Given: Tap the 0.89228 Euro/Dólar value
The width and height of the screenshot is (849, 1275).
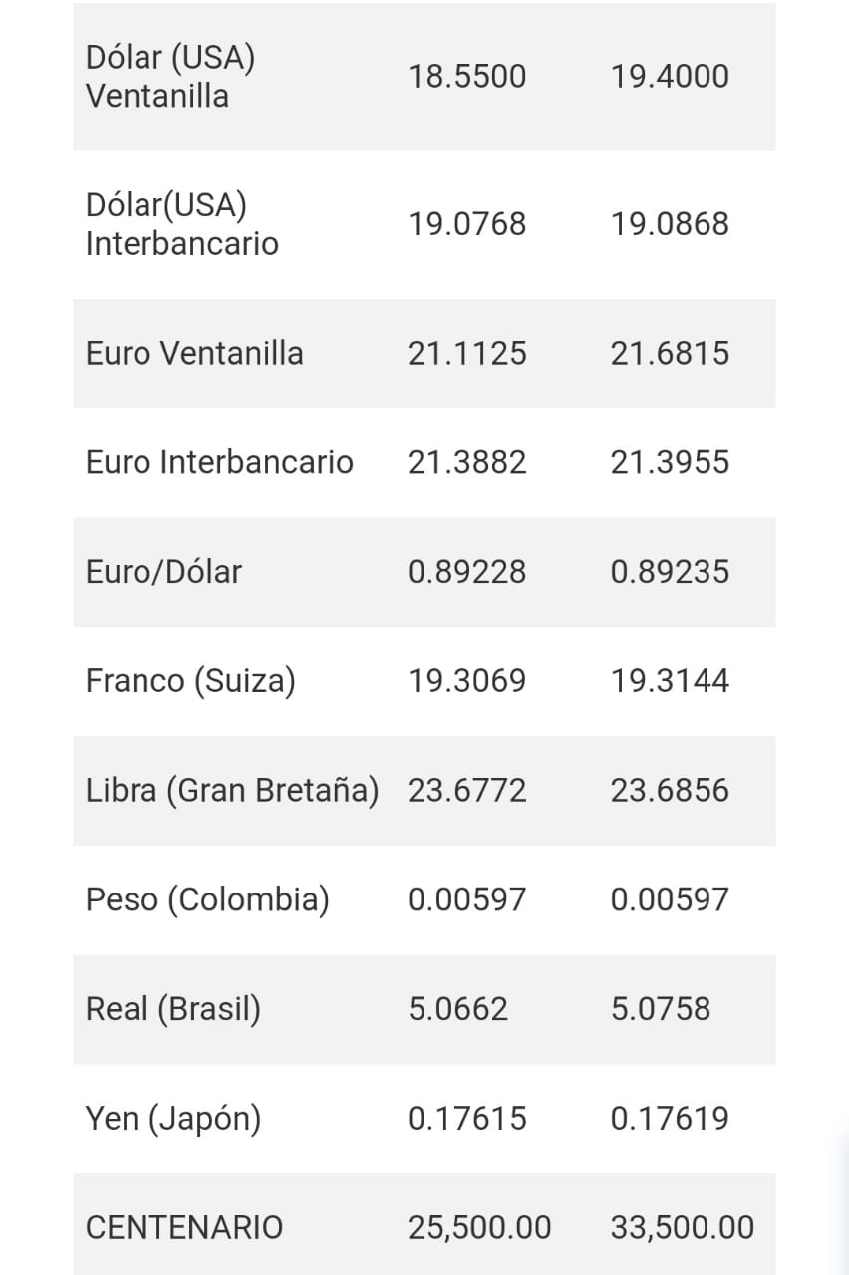Looking at the screenshot, I should click(466, 572).
